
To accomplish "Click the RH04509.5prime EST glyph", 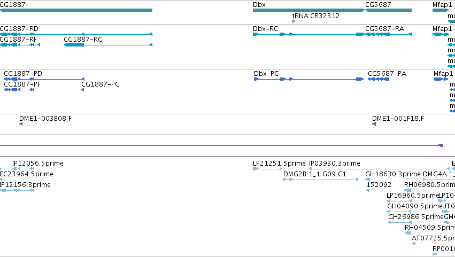I will click(408, 233).
